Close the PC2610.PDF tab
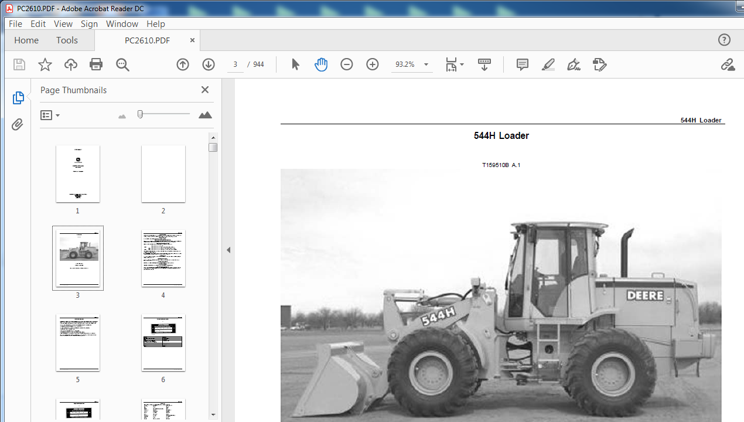Screen dimensions: 744x422 (192, 40)
